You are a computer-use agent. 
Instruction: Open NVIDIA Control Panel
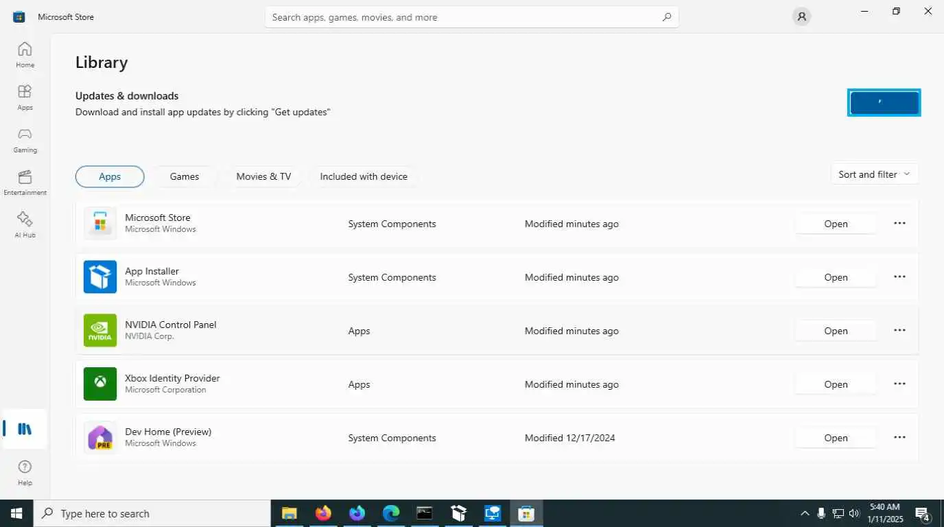[x=836, y=331]
